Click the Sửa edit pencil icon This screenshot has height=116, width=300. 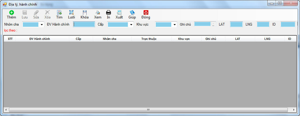36,12
